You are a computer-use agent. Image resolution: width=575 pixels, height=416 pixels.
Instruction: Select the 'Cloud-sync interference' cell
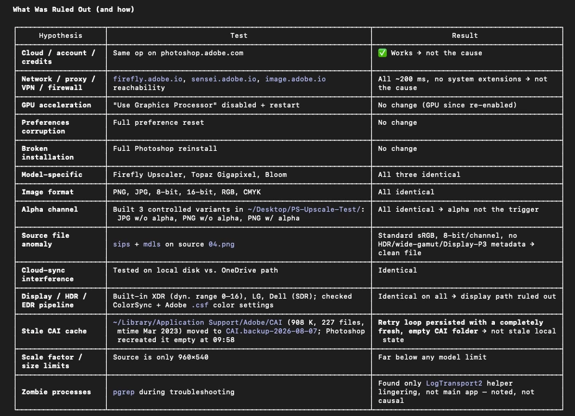point(60,274)
